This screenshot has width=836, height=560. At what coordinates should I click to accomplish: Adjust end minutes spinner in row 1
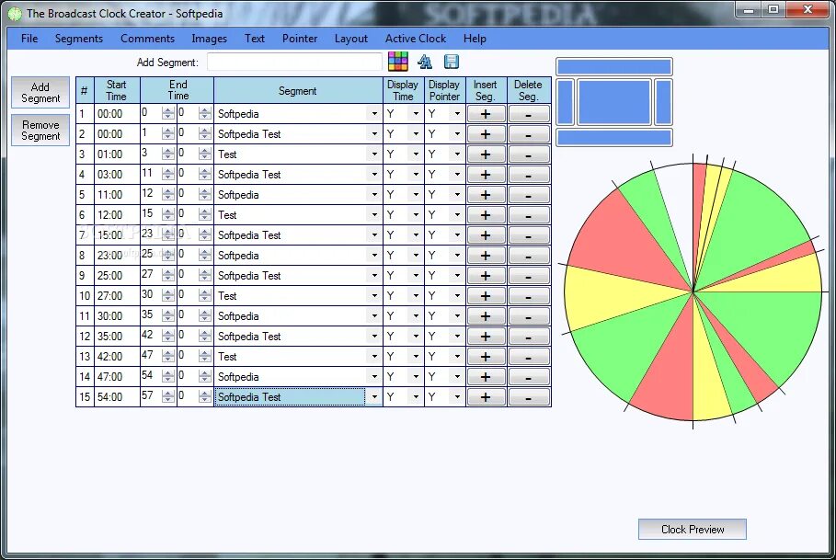coord(168,113)
